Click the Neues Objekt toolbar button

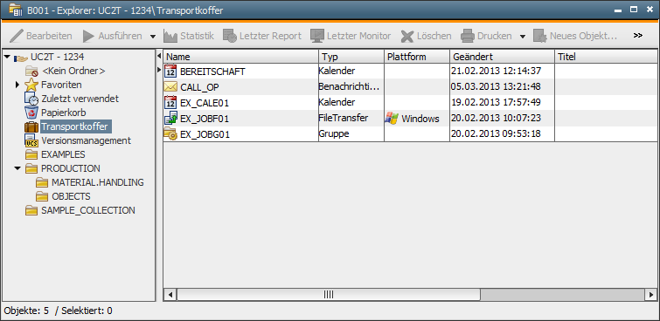tap(575, 36)
